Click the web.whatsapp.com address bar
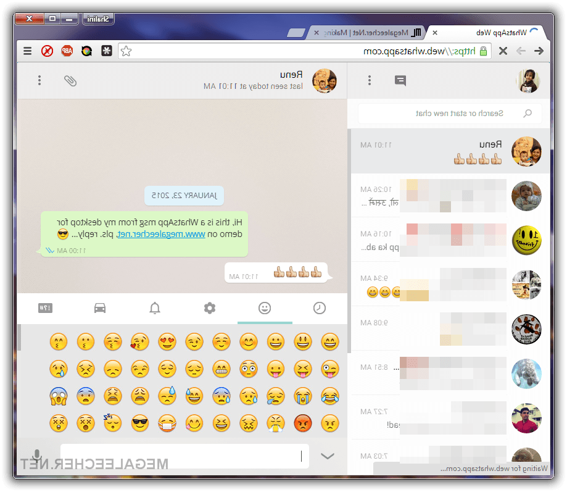Viewport: 567px width, 492px height. (x=304, y=51)
